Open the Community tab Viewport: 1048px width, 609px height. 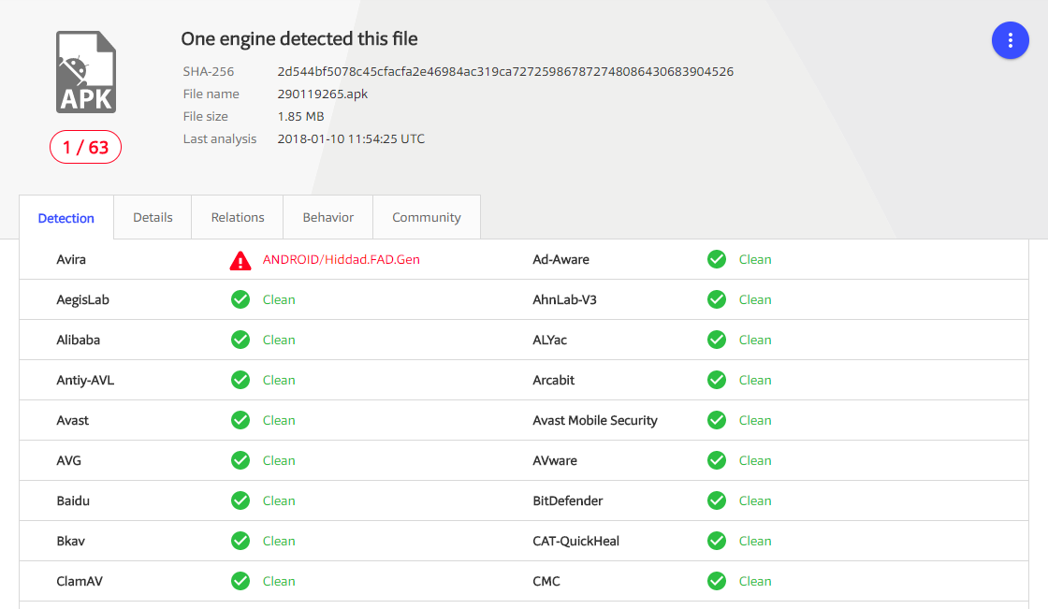[427, 217]
